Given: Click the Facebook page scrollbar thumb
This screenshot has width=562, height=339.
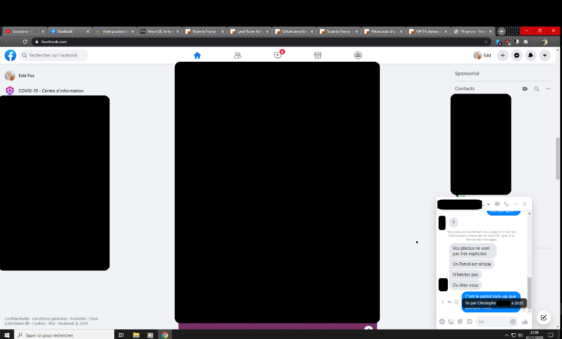Looking at the screenshot, I should point(558,158).
